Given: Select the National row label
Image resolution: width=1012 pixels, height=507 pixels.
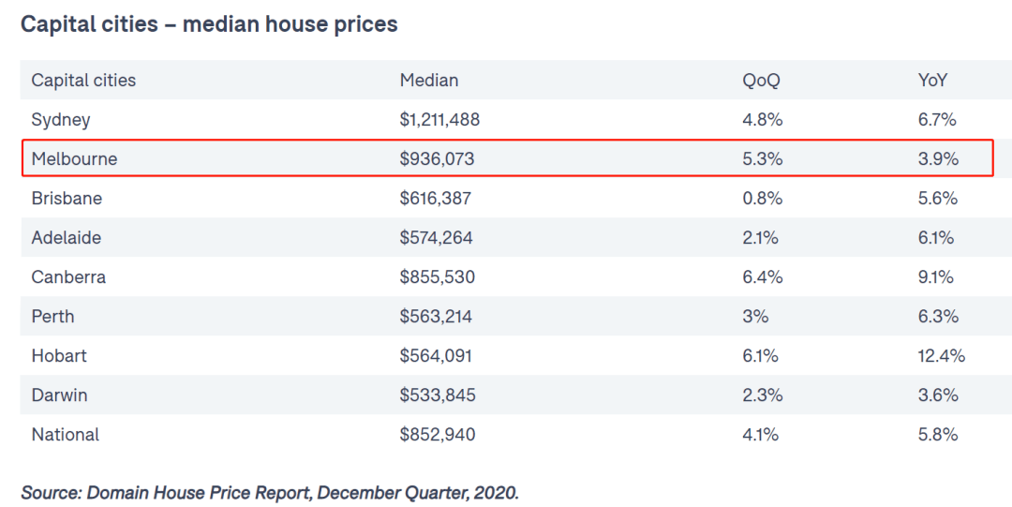Looking at the screenshot, I should click(x=66, y=435).
